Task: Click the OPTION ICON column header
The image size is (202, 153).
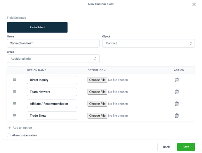Action: coord(97,70)
